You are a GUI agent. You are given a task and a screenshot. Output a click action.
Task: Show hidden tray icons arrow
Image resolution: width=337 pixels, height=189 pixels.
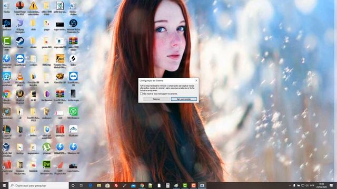pyautogui.click(x=290, y=185)
